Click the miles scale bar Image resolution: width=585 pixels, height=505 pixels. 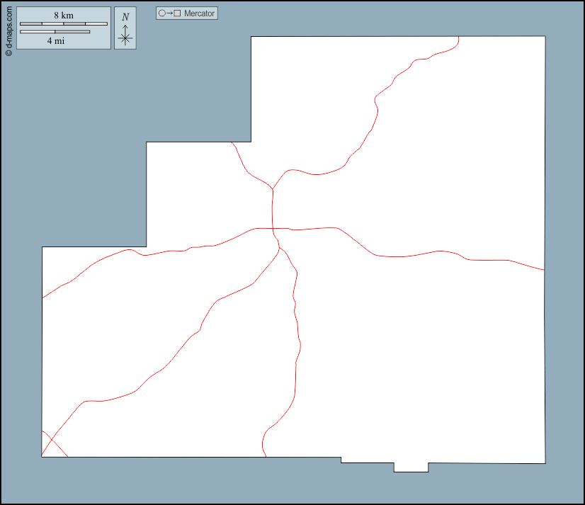(55, 32)
